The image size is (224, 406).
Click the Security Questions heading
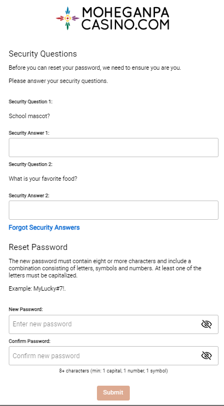43,54
